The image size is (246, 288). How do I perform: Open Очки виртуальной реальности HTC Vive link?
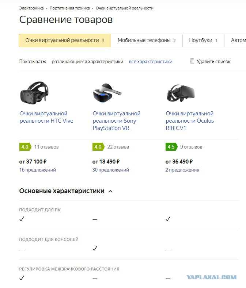pos(46,117)
